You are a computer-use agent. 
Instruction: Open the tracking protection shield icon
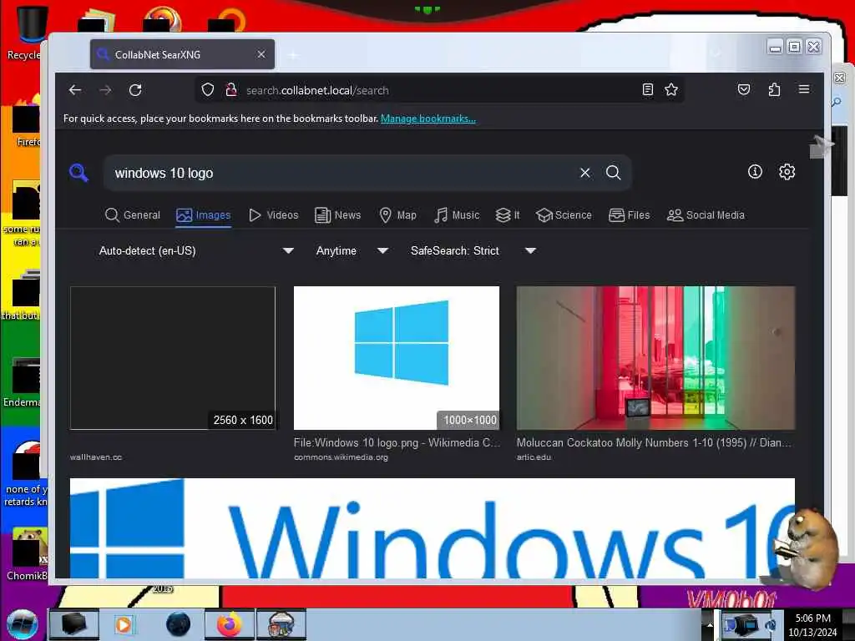[x=208, y=90]
